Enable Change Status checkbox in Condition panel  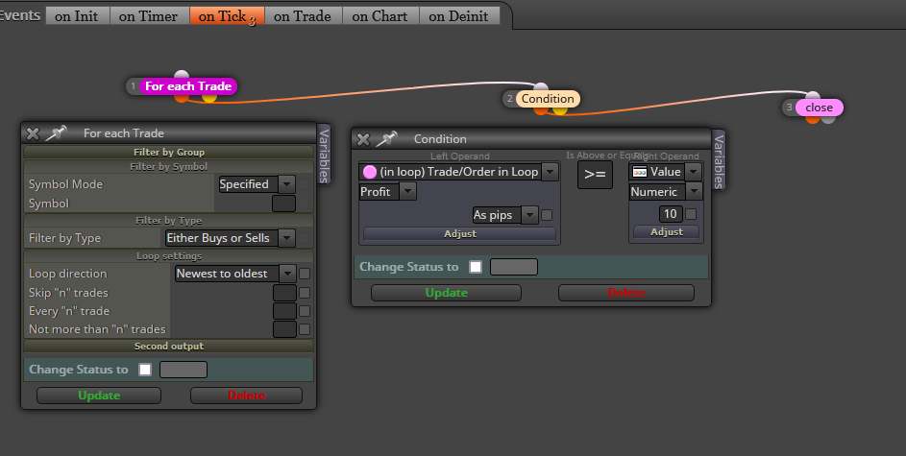[476, 267]
